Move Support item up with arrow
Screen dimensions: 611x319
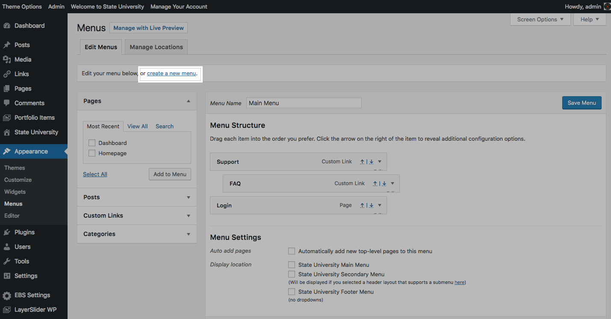362,162
